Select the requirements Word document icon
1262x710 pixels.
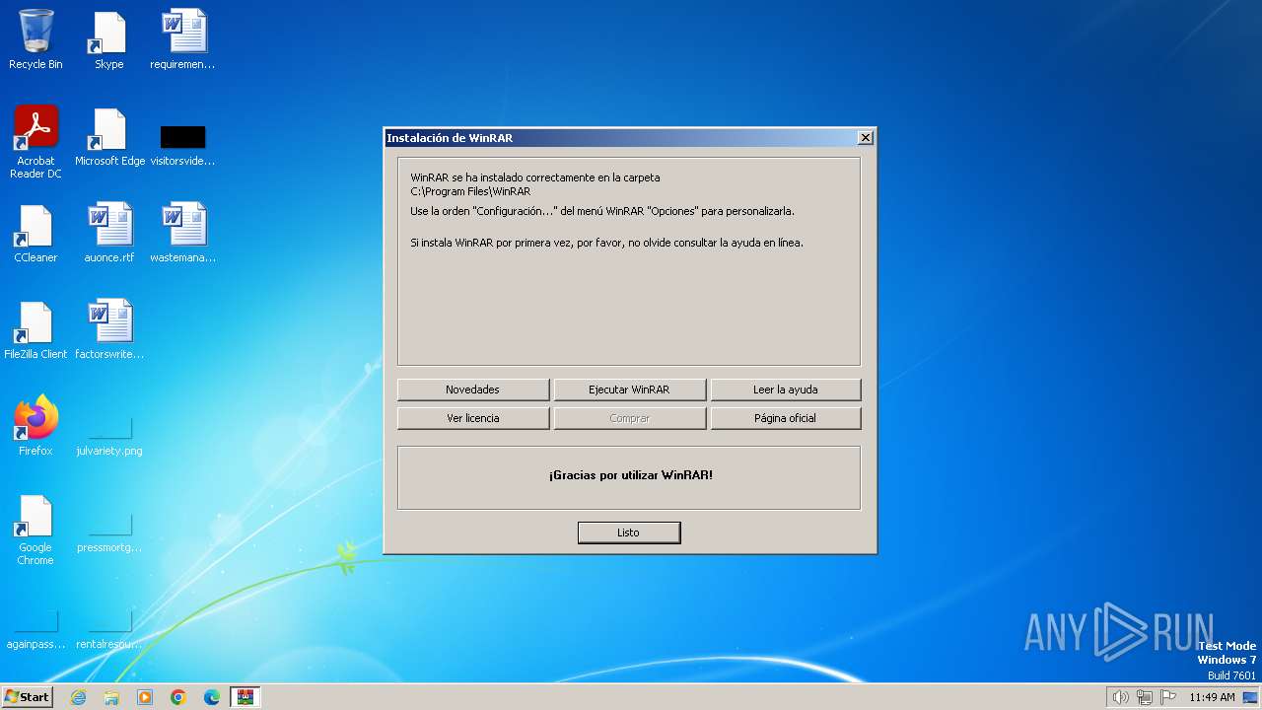pos(182,39)
